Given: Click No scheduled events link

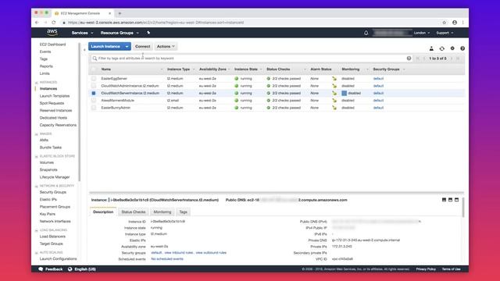Looking at the screenshot, I should pyautogui.click(x=167, y=259).
